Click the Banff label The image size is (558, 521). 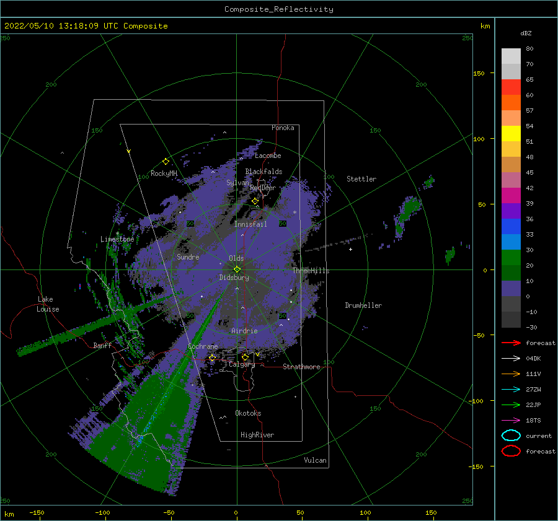click(x=102, y=345)
